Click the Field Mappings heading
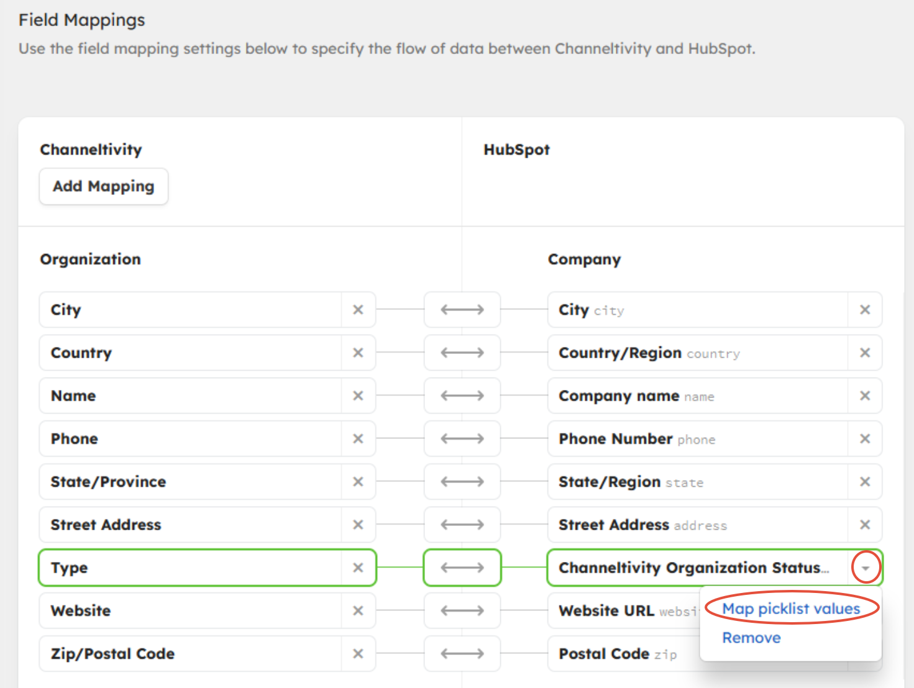The image size is (914, 688). pos(81,20)
